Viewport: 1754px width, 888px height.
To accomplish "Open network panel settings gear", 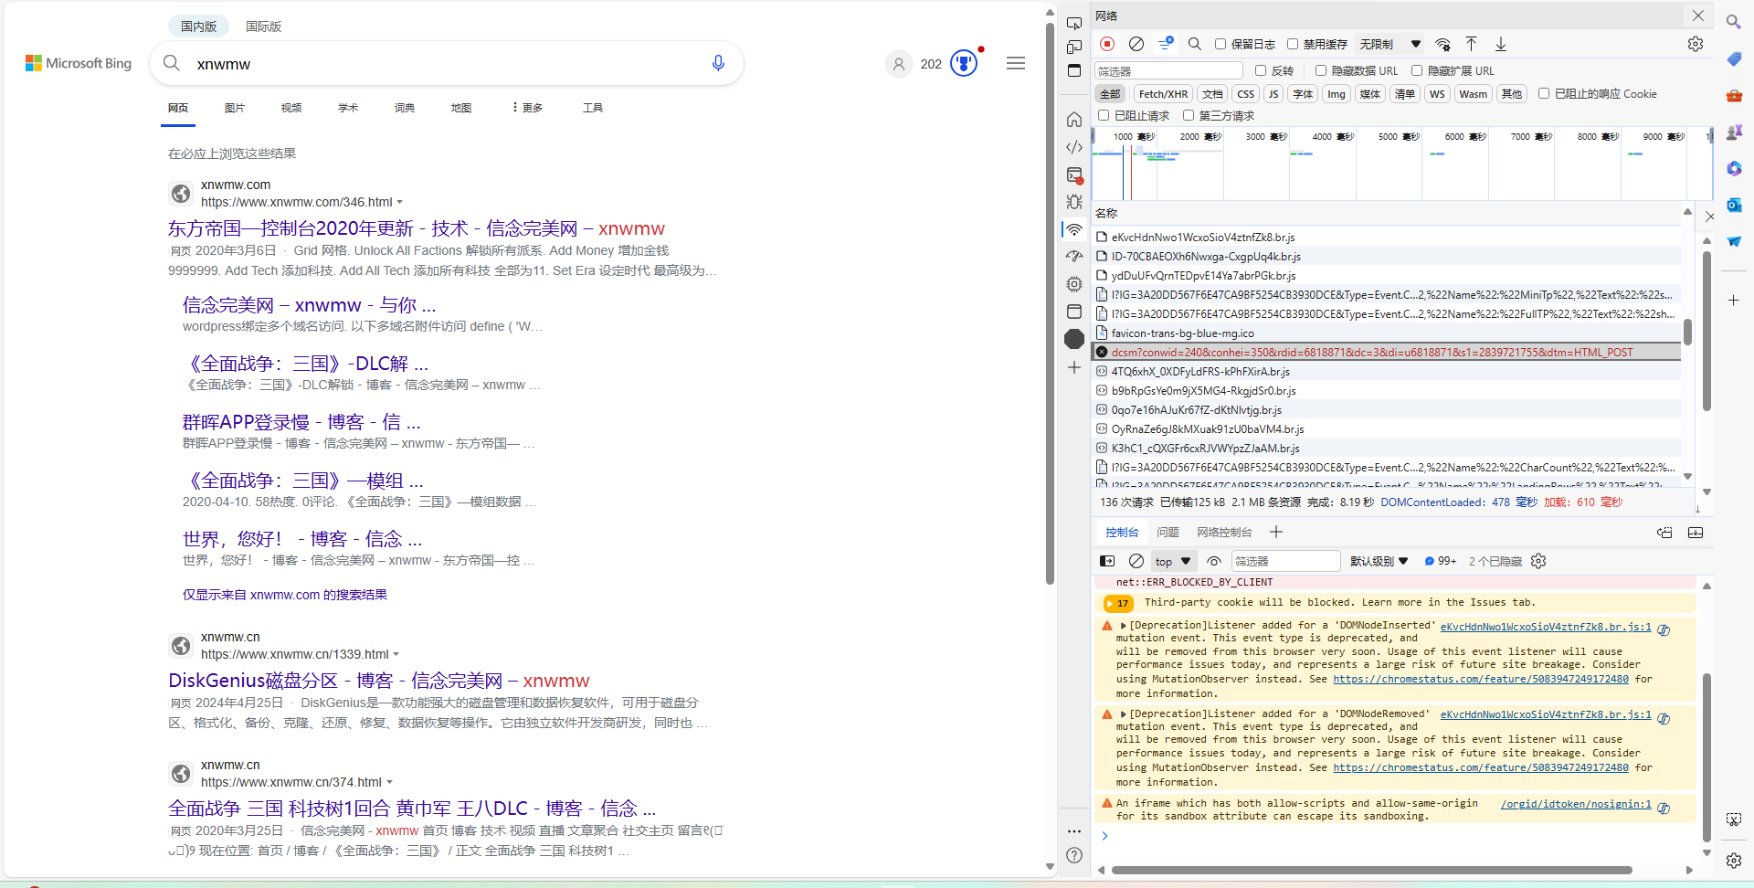I will coord(1696,44).
